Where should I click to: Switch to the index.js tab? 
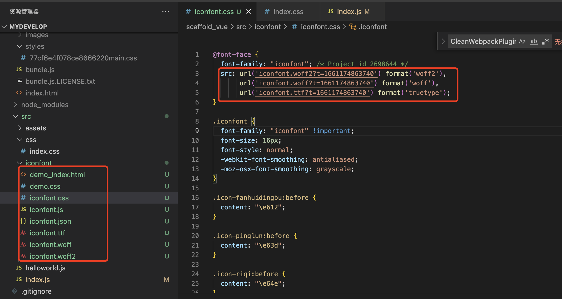pos(349,12)
